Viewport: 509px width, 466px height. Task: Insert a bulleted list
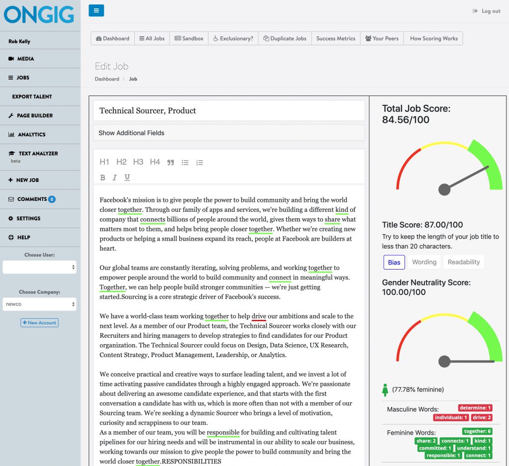[185, 162]
